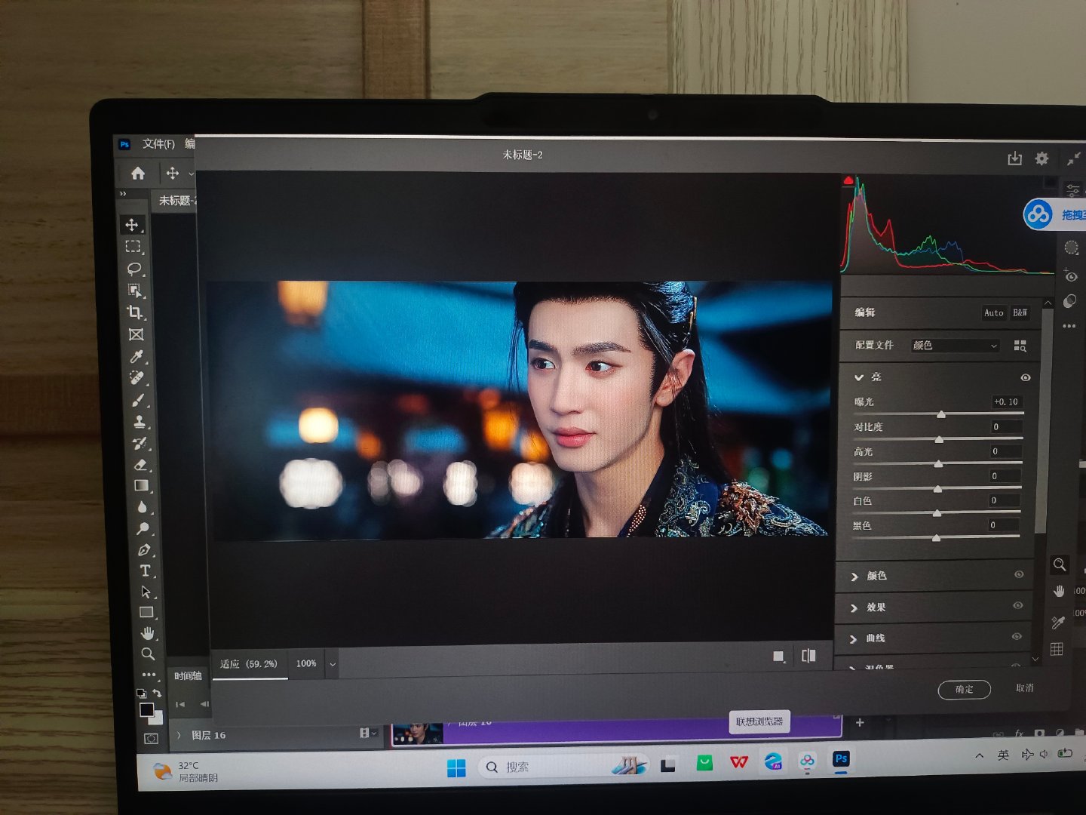
Task: Select the Eraser tool
Action: click(141, 465)
